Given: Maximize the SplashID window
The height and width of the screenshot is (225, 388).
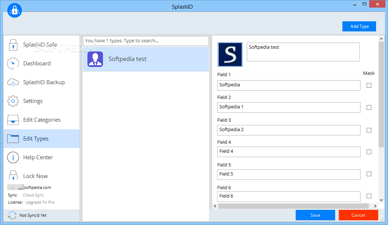Looking at the screenshot, I should 364,4.
